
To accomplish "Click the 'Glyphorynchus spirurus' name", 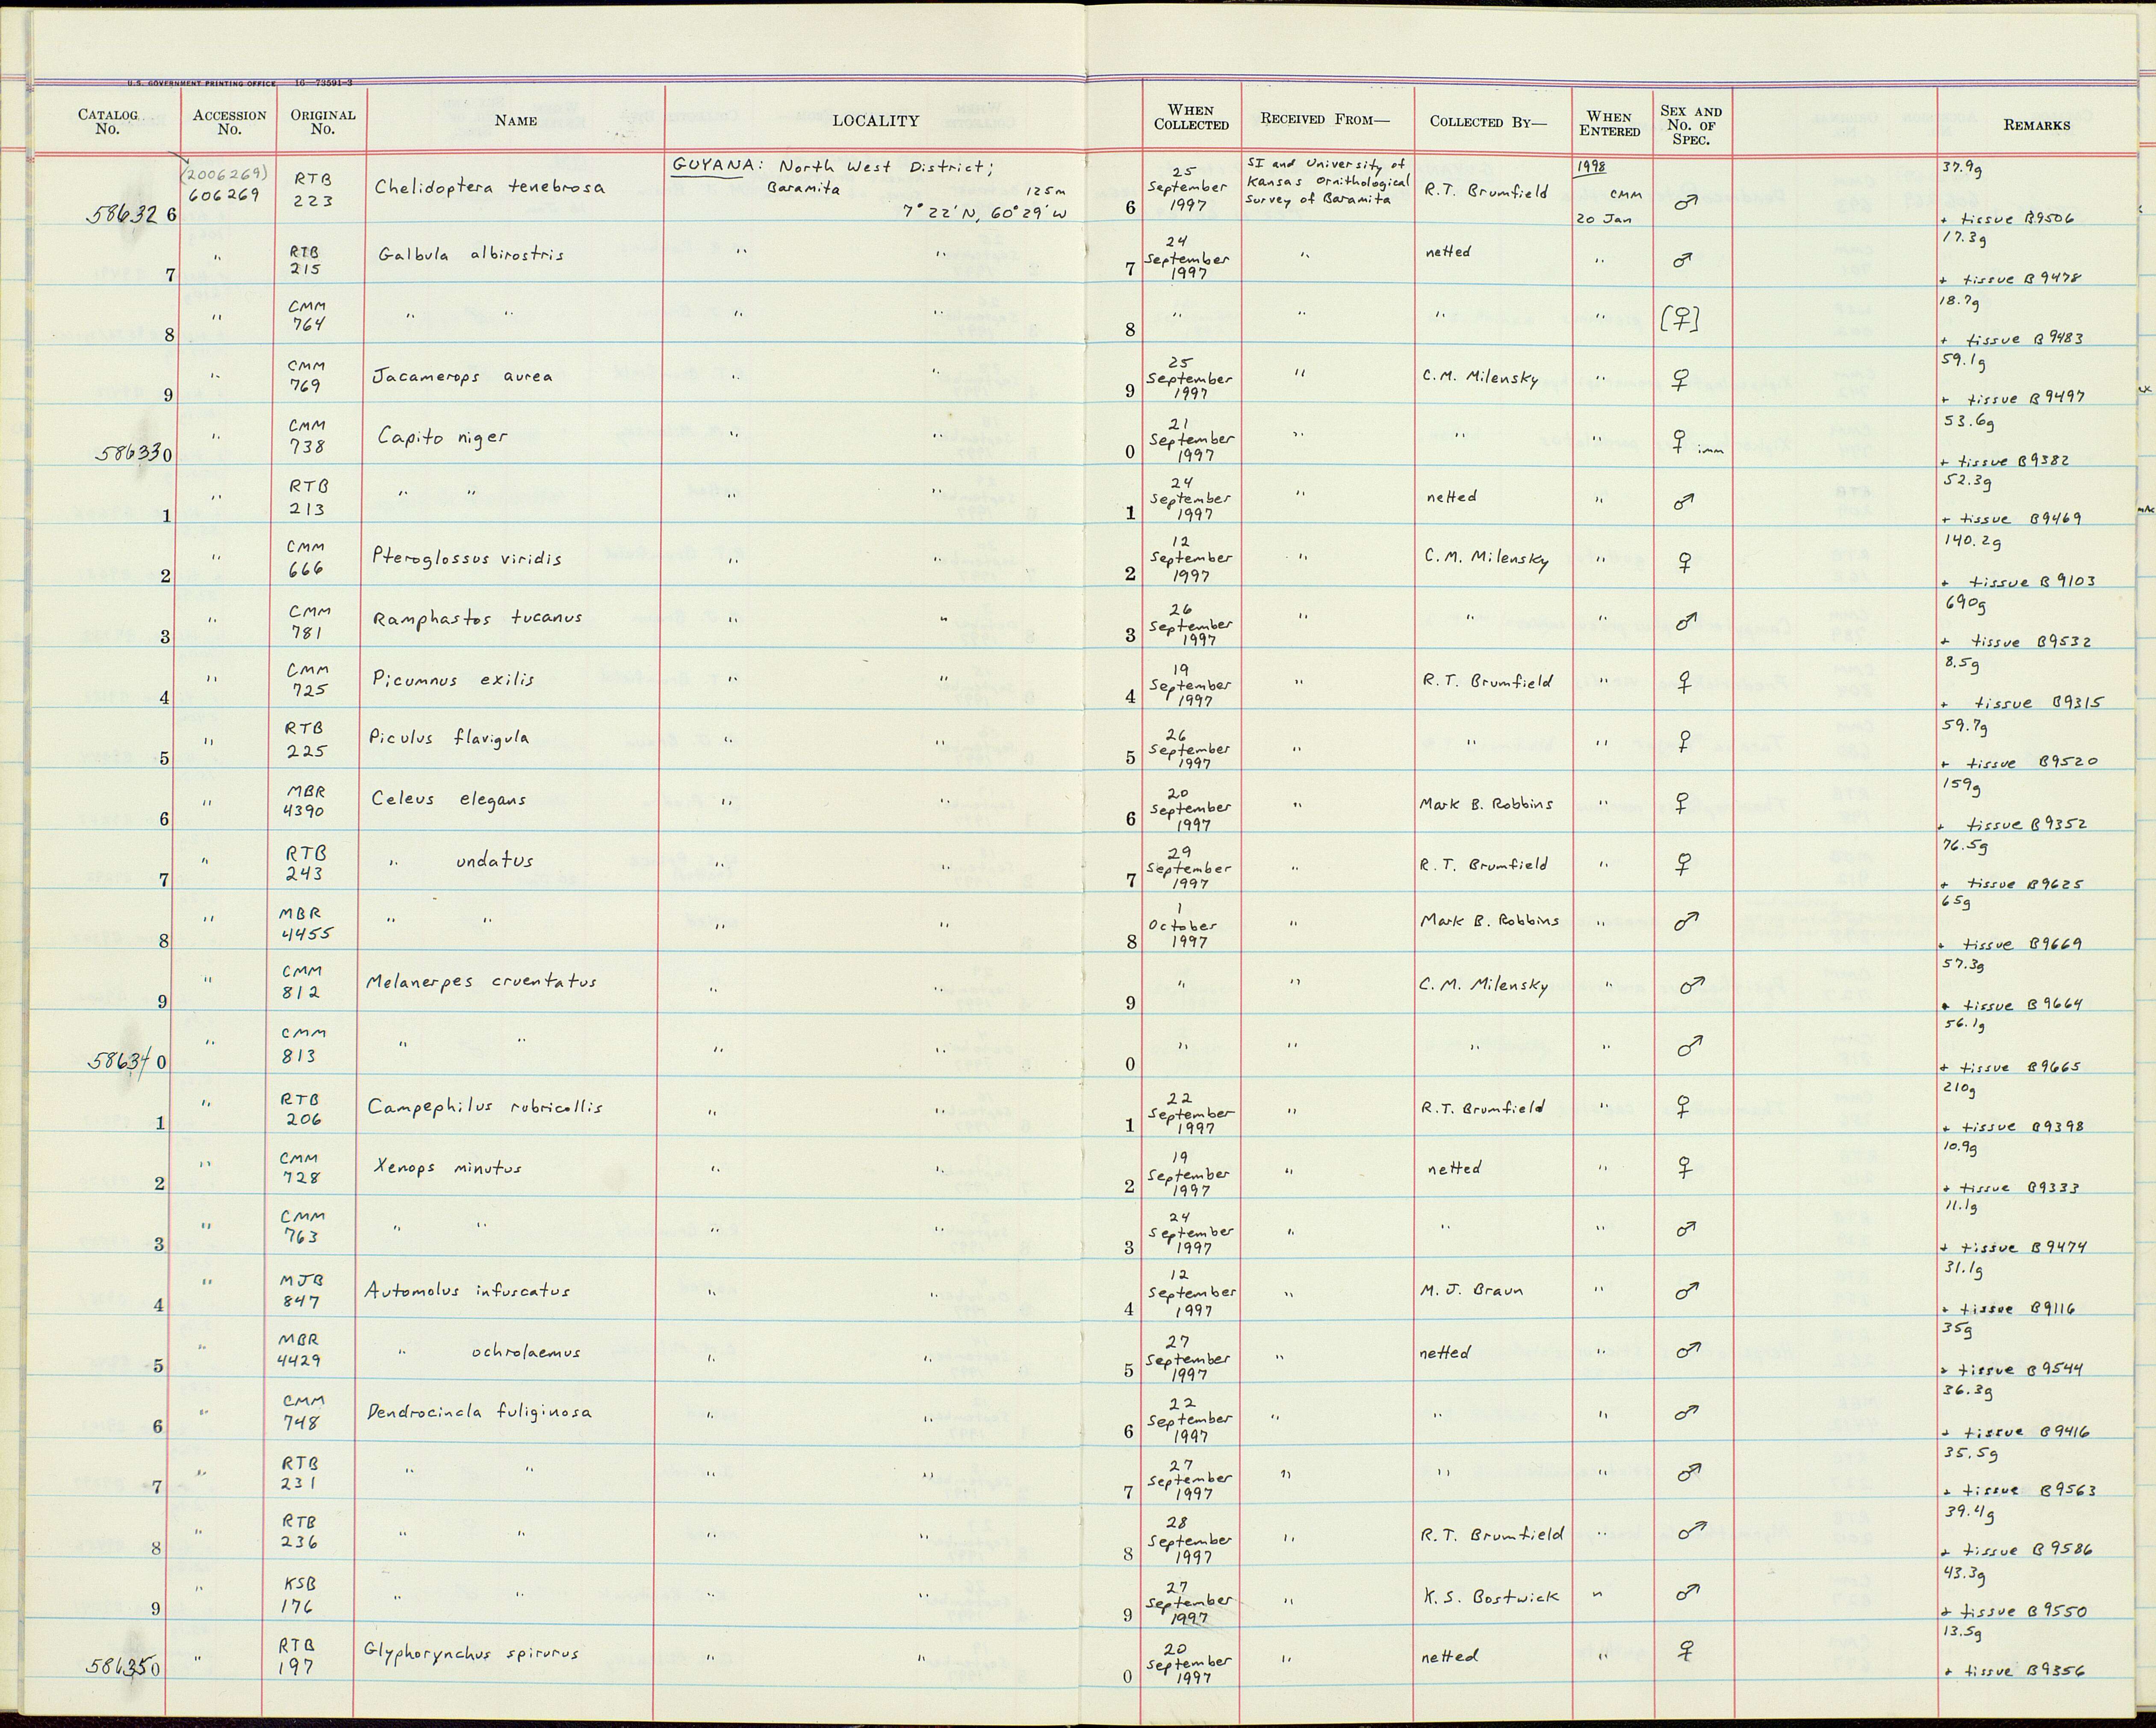I will (471, 1653).
